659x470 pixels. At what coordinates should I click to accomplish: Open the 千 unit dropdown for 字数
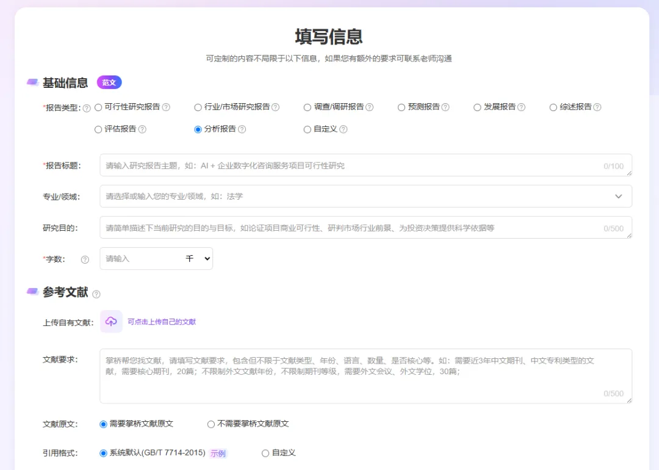coord(198,259)
